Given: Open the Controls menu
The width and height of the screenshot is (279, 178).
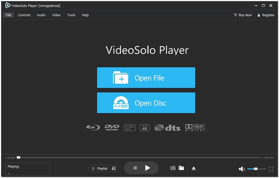Looking at the screenshot, I should 24,15.
